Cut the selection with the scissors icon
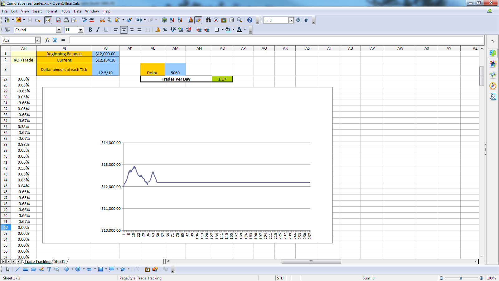This screenshot has height=281, width=499. [102, 20]
